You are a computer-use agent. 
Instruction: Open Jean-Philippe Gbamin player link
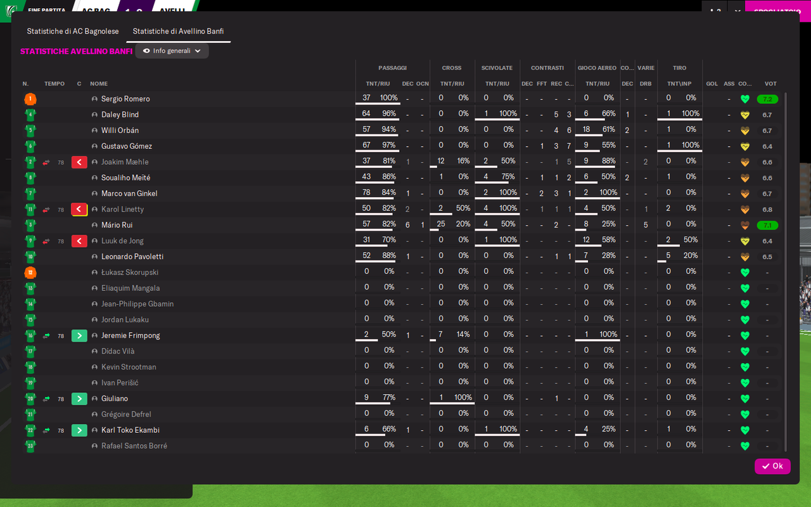[x=137, y=304]
